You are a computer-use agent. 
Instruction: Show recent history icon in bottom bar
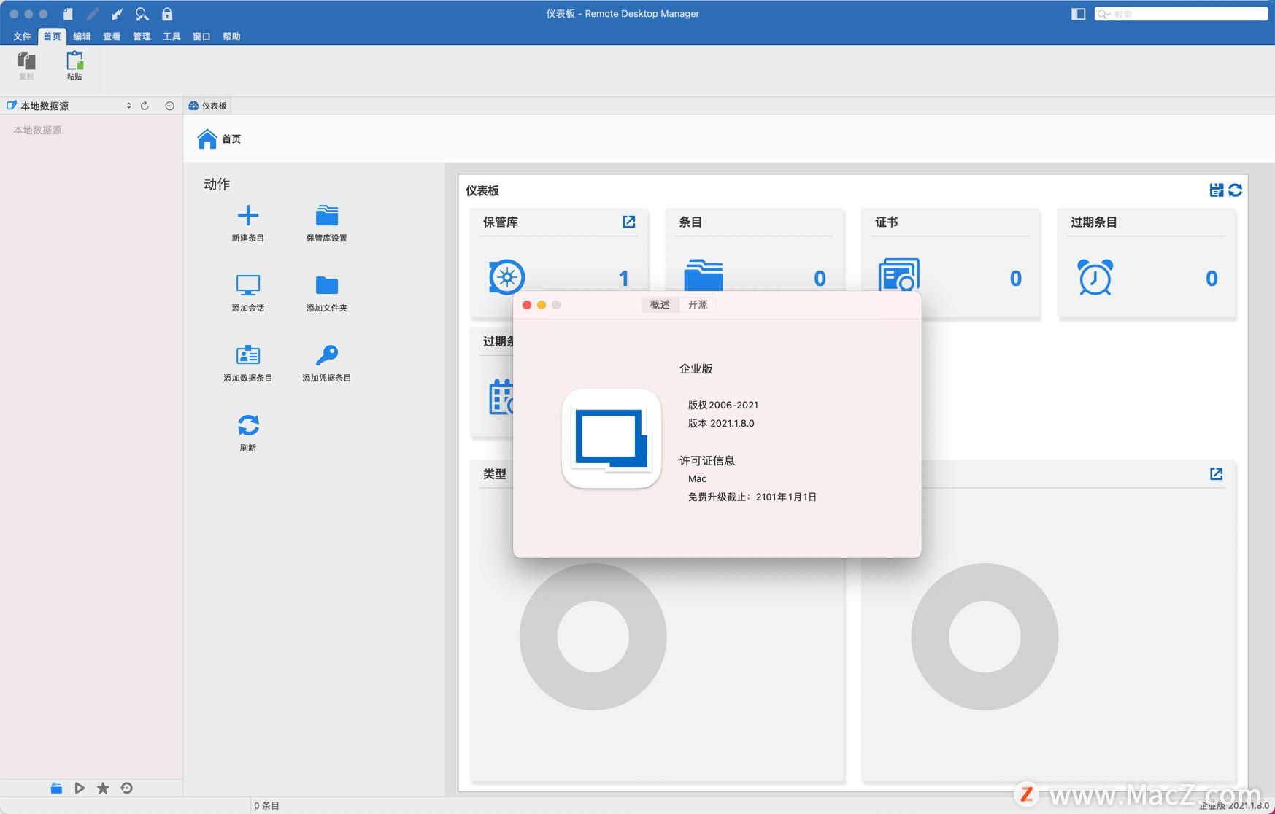point(126,788)
